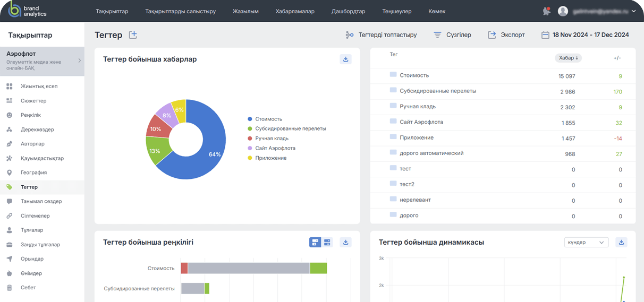Switch sentiment chart to second view mode
Viewport: 644px width, 302px height.
327,243
